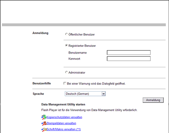The image size is (169, 133).
Task: Click the Stempeldaten verwalten stamp icon
Action: coord(44,123)
